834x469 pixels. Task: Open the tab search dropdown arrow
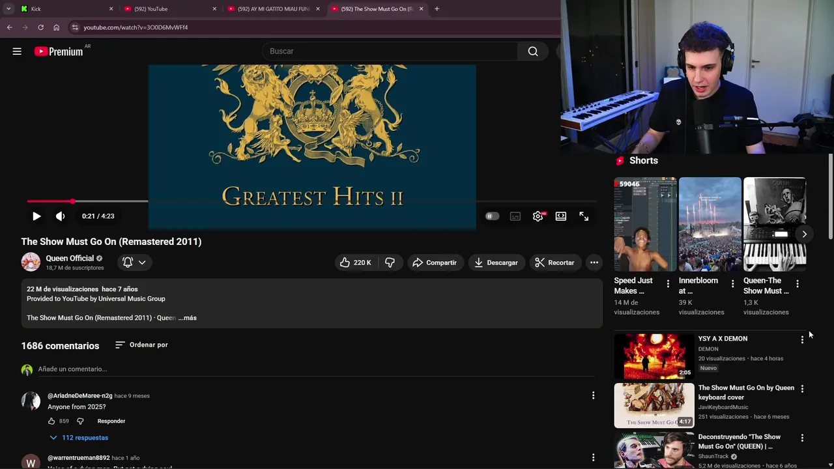[8, 9]
